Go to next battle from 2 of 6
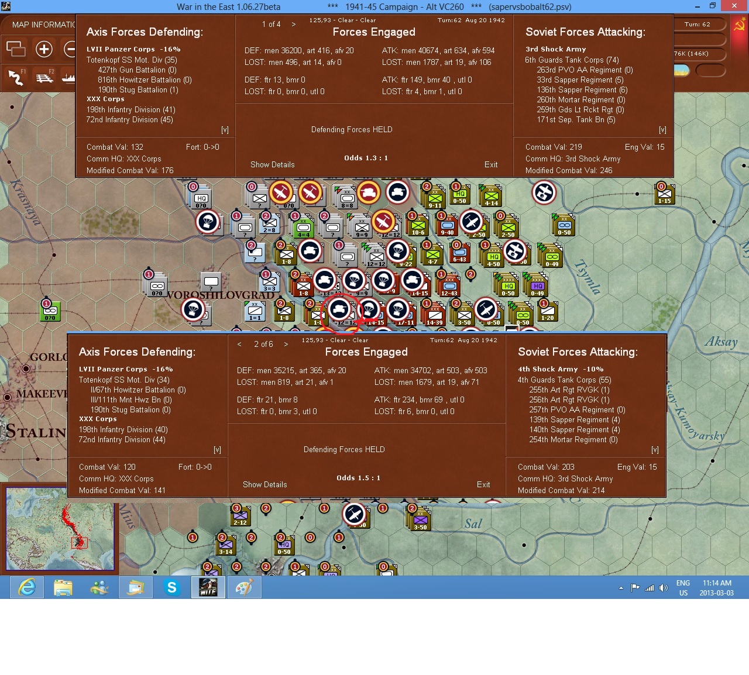749x675 pixels. (286, 344)
